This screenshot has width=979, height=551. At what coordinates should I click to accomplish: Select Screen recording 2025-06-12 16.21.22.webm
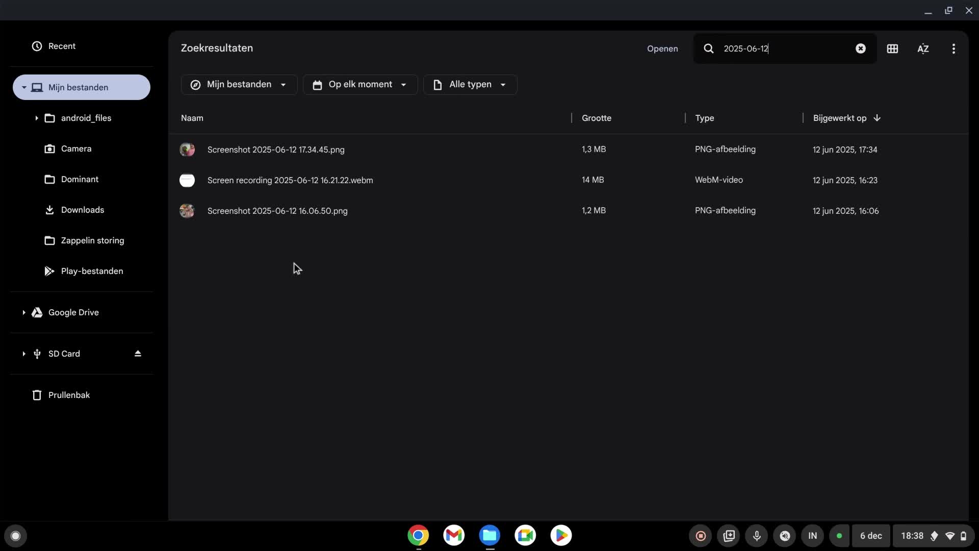coord(290,180)
